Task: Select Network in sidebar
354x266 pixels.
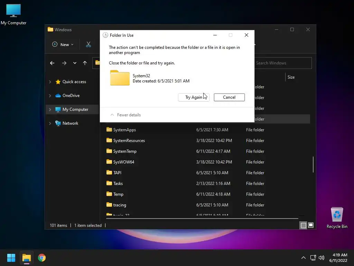Action: 70,123
